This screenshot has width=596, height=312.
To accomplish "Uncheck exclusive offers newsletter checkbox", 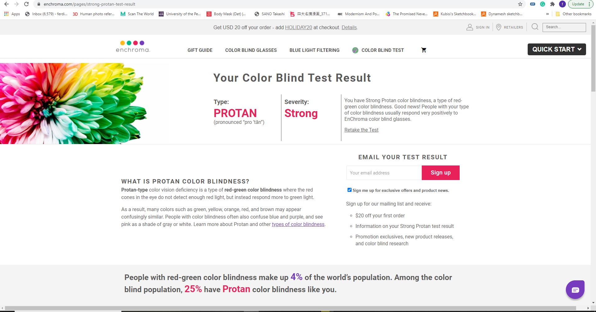I will [x=349, y=190].
